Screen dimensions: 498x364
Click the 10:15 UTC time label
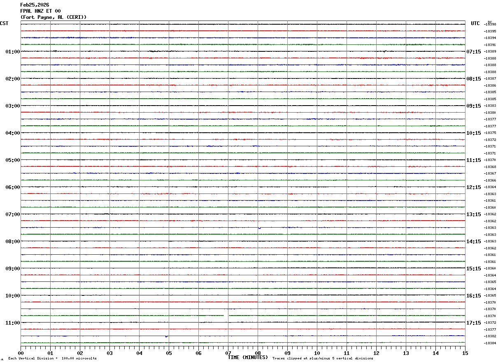(x=474, y=133)
